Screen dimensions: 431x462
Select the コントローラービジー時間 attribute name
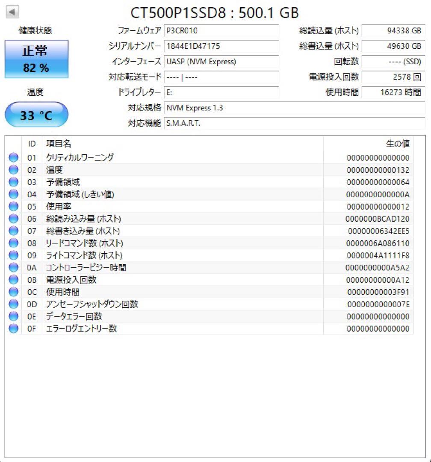tap(86, 267)
